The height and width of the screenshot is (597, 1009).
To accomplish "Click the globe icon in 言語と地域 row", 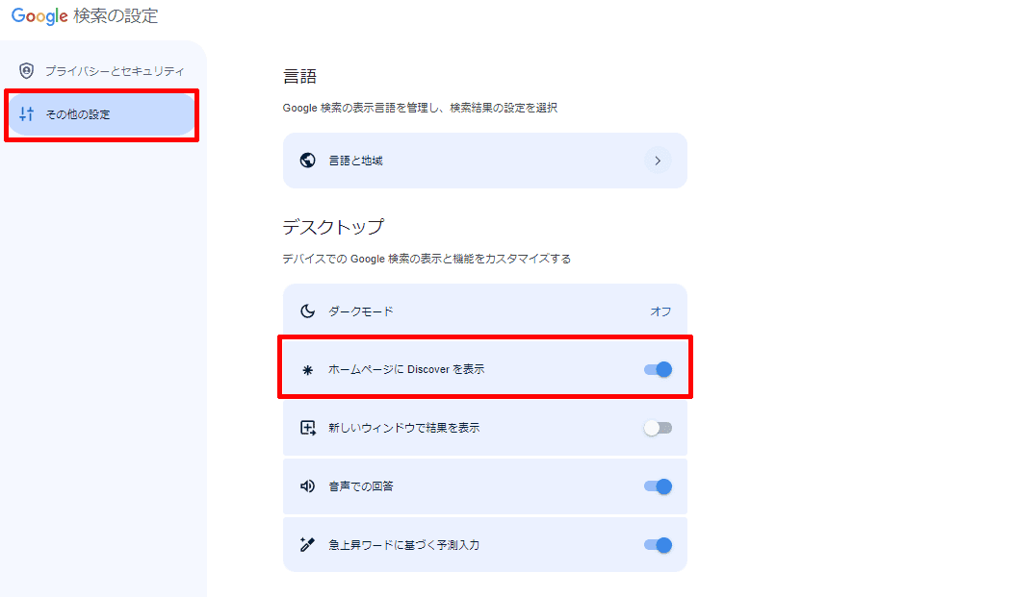I will point(308,161).
